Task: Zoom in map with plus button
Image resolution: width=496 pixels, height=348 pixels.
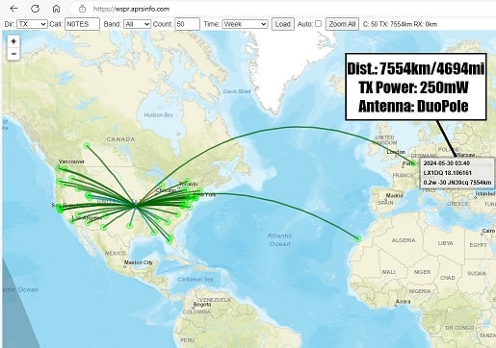Action: [x=13, y=41]
